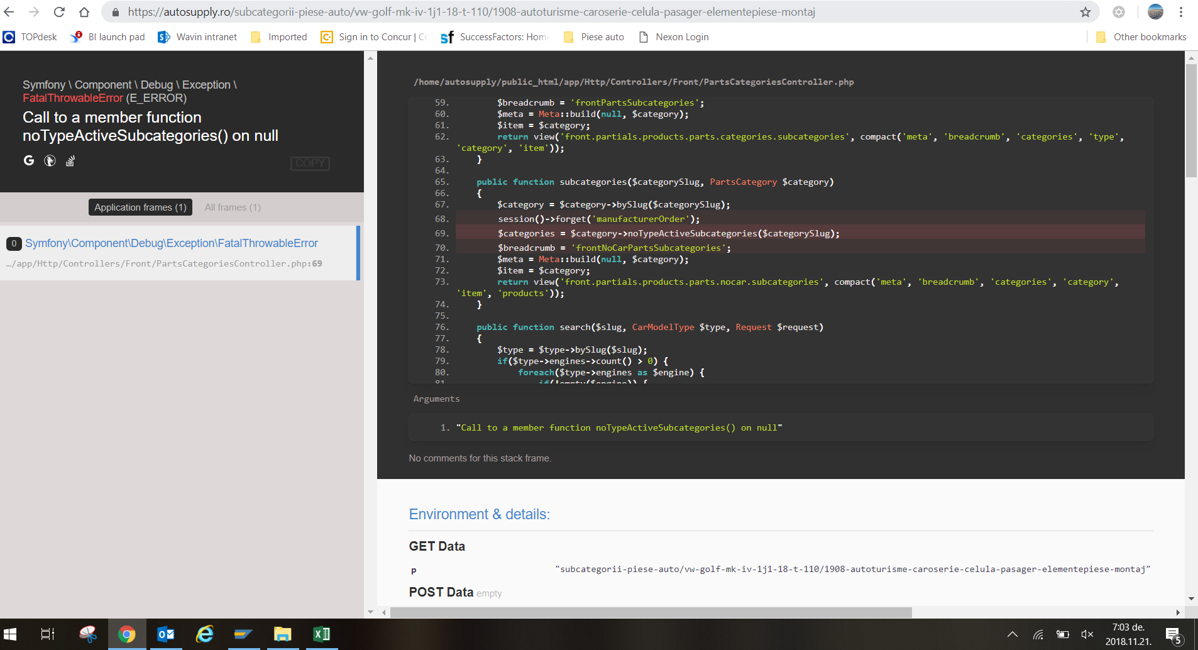Reload the current page
Image resolution: width=1198 pixels, height=650 pixels.
pyautogui.click(x=59, y=12)
